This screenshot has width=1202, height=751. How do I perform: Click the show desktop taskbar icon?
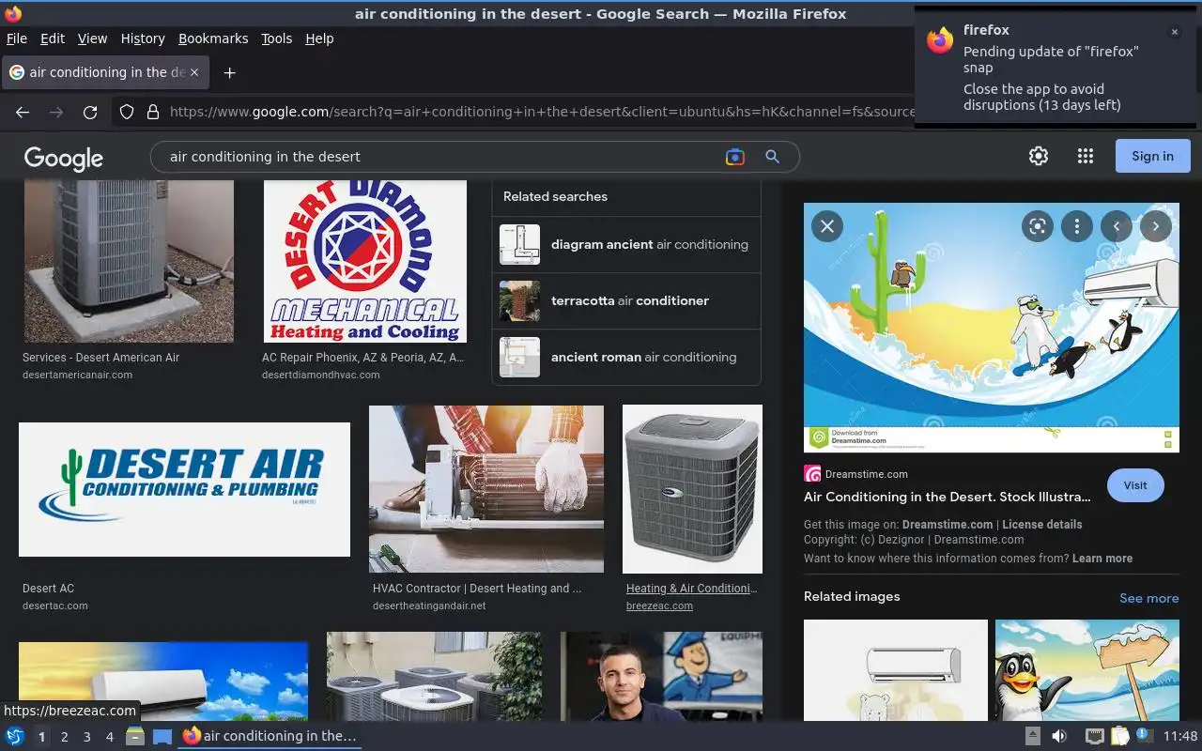click(x=162, y=736)
